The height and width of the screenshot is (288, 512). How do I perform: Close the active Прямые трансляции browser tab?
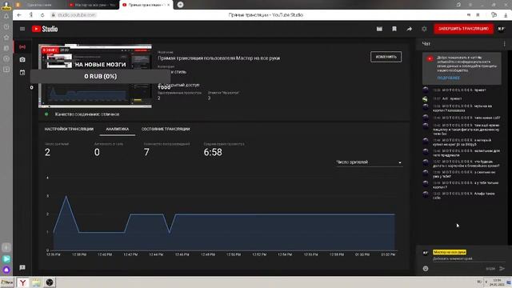pyautogui.click(x=169, y=5)
